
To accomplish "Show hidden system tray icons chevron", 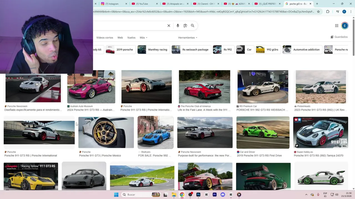I will (306, 195).
